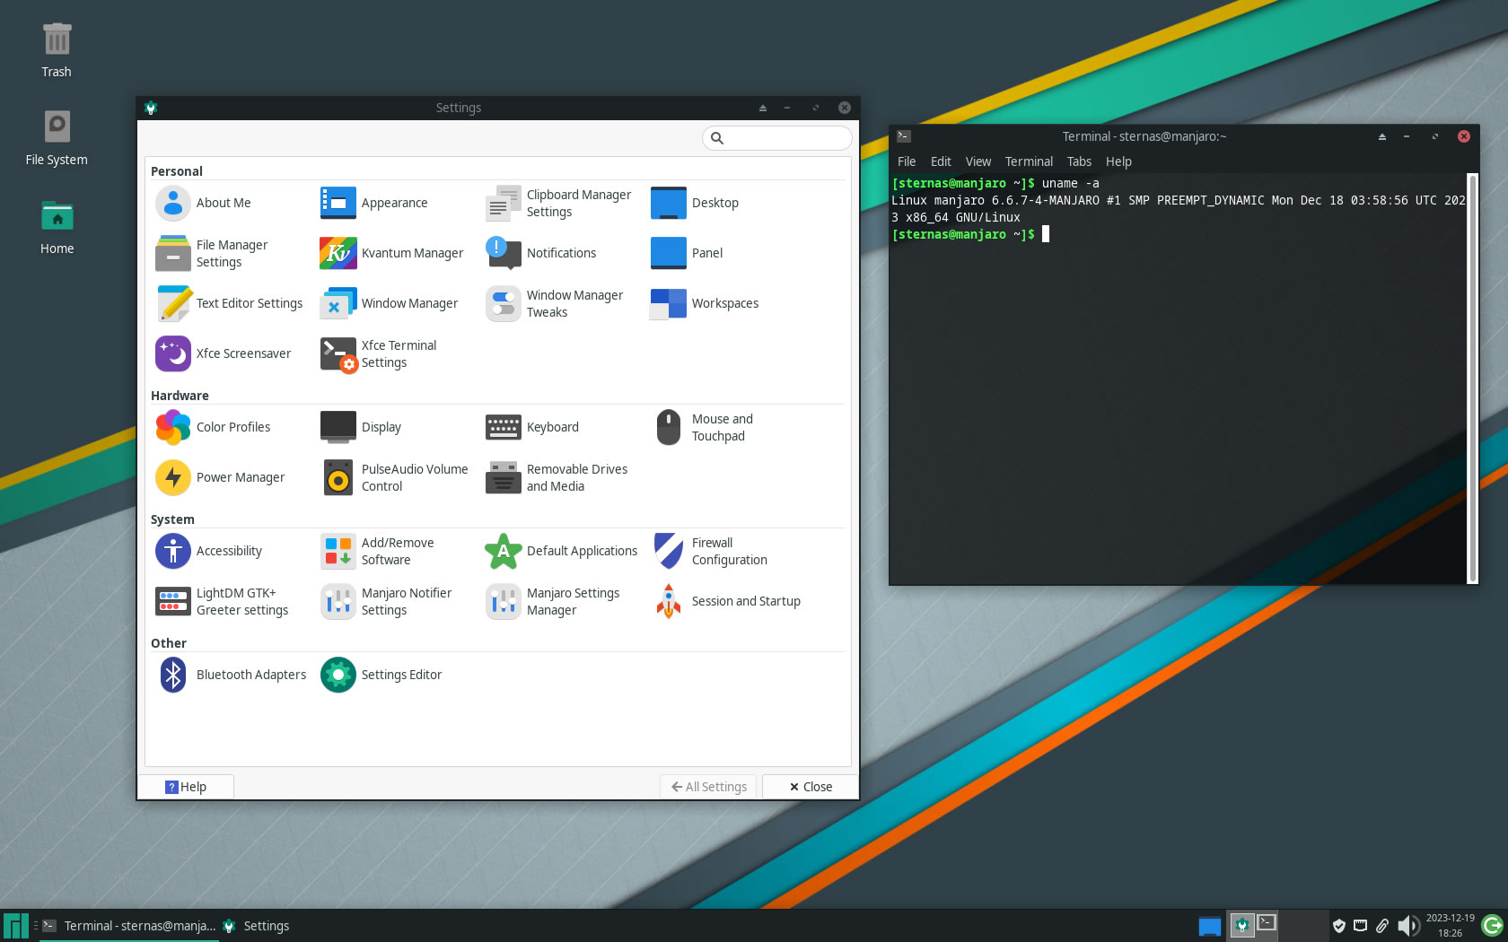Screen dimensions: 1508x942
Task: Open Removable Drives and Media
Action: (x=557, y=477)
